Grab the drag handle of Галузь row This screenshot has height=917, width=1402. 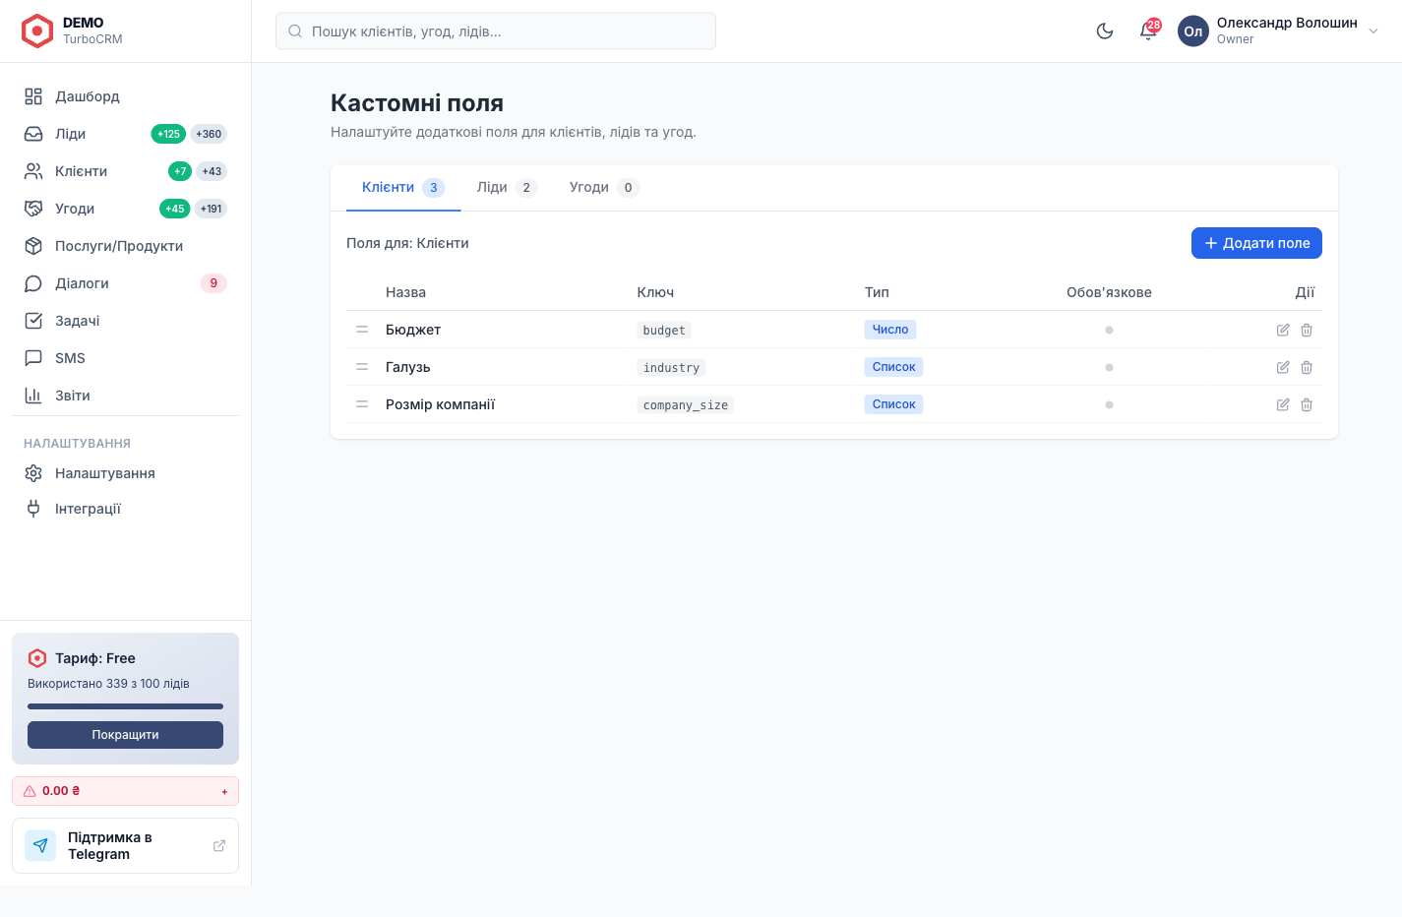pyautogui.click(x=362, y=367)
